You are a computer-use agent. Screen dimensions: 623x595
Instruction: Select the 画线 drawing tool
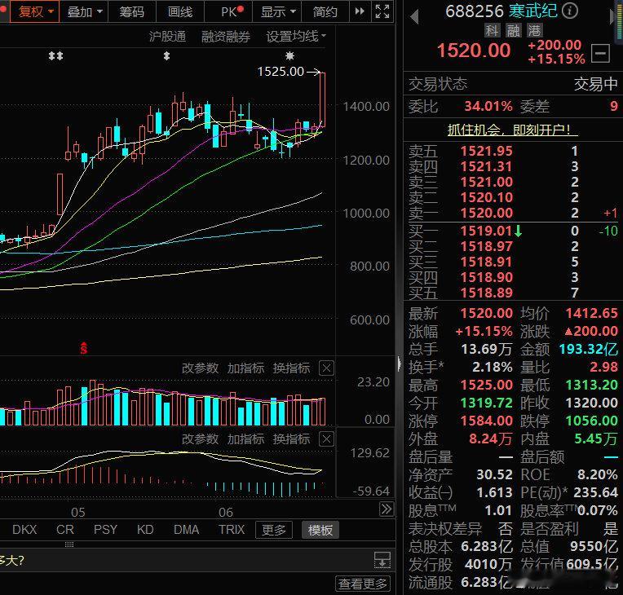coord(180,11)
